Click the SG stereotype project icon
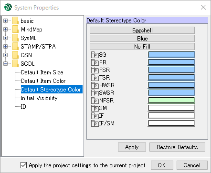Viewport: 211px width, 173px height. pos(95,55)
